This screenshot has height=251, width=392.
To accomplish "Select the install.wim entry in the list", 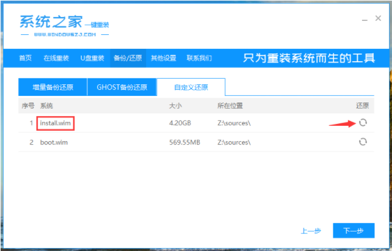I will coord(56,123).
